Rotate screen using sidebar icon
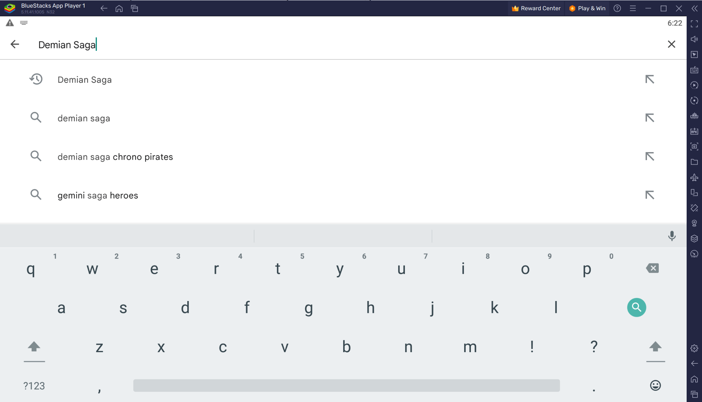The height and width of the screenshot is (402, 702). click(x=694, y=208)
